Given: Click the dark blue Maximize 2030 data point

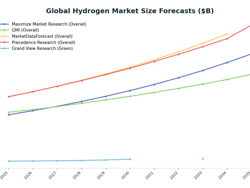Looking at the screenshot, I should pyautogui.click(x=130, y=91).
